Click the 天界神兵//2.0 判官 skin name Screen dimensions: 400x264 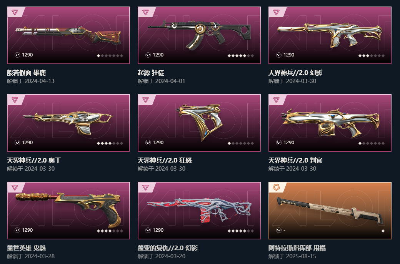tap(295, 160)
